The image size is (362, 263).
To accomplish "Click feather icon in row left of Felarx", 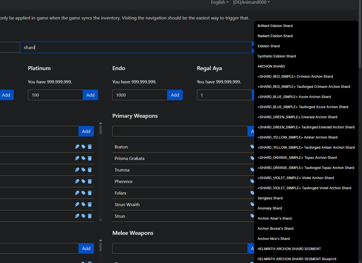I will tap(77, 193).
